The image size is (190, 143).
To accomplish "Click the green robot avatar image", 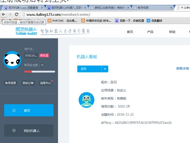I will (x=87, y=100).
